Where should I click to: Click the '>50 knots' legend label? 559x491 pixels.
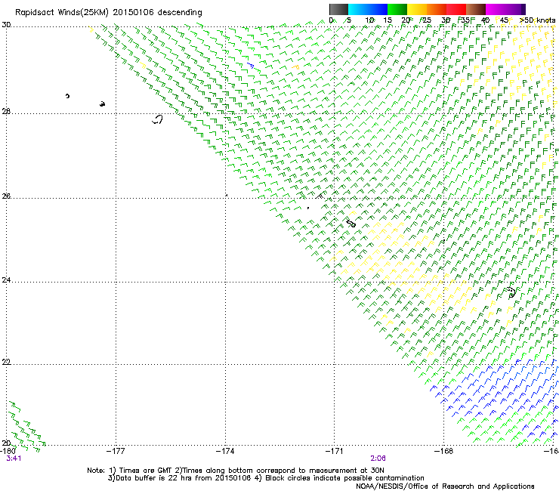point(537,20)
